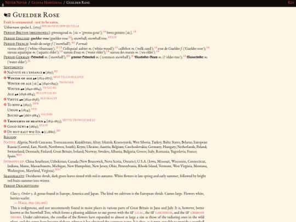This screenshot has height=222, width=296.
Task: Click the circle symbol after Du bist kalt wie Eis.
Action: pyautogui.click(x=42, y=132)
